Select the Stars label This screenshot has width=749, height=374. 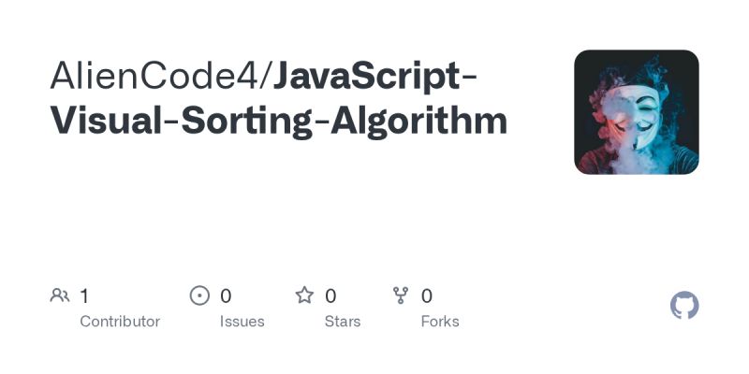[x=343, y=322]
